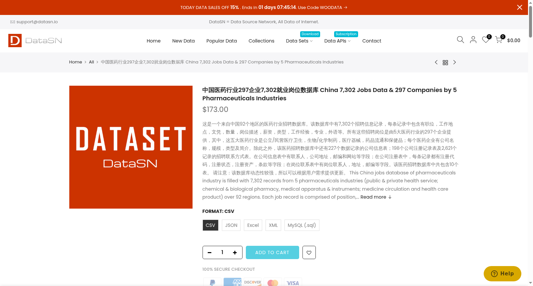533x286 pixels.
Task: Expand the Data APIs dropdown menu
Action: [337, 41]
